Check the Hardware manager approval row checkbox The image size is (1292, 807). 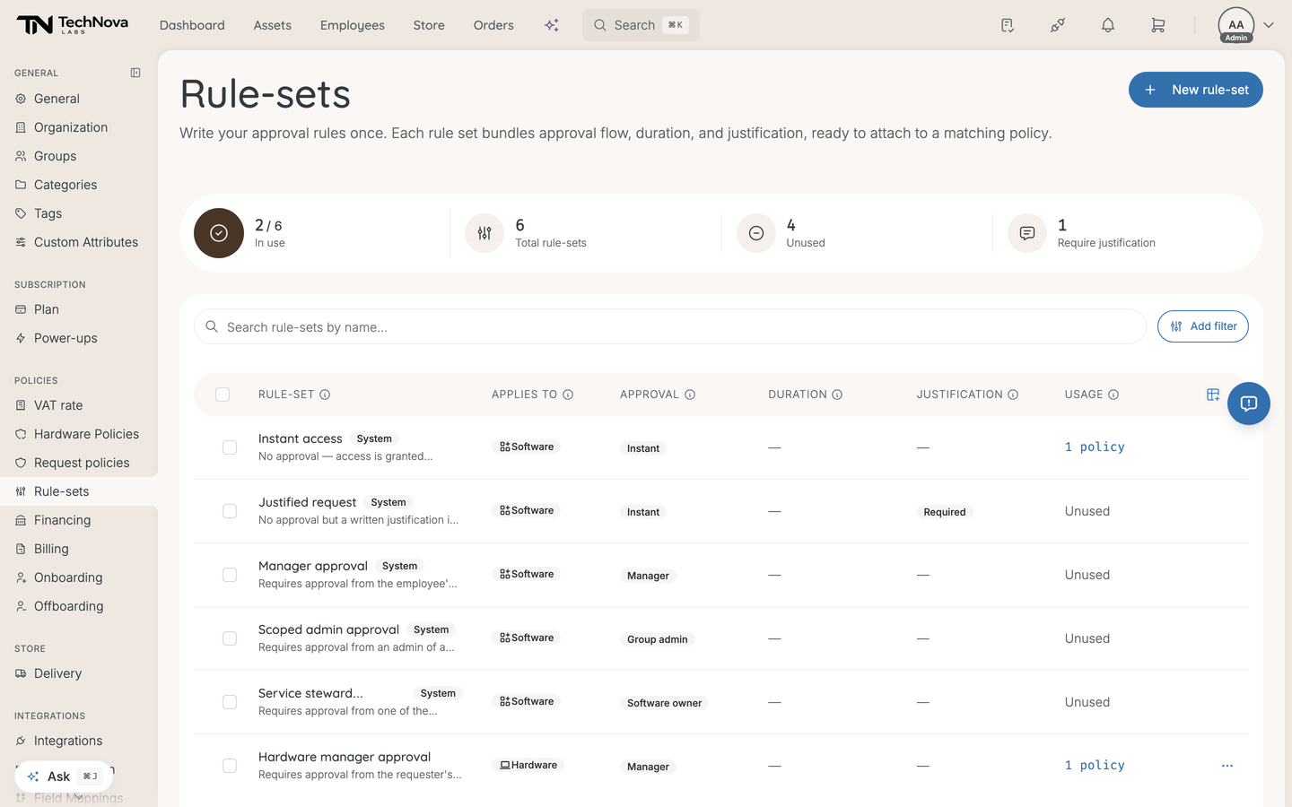[x=230, y=766]
